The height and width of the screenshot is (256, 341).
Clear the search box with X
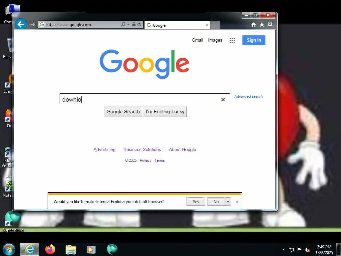[x=223, y=99]
